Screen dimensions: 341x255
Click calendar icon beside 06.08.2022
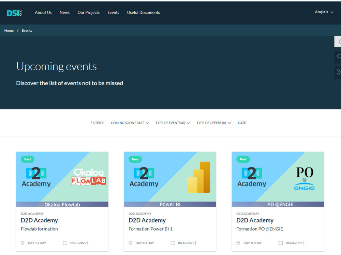point(281,243)
